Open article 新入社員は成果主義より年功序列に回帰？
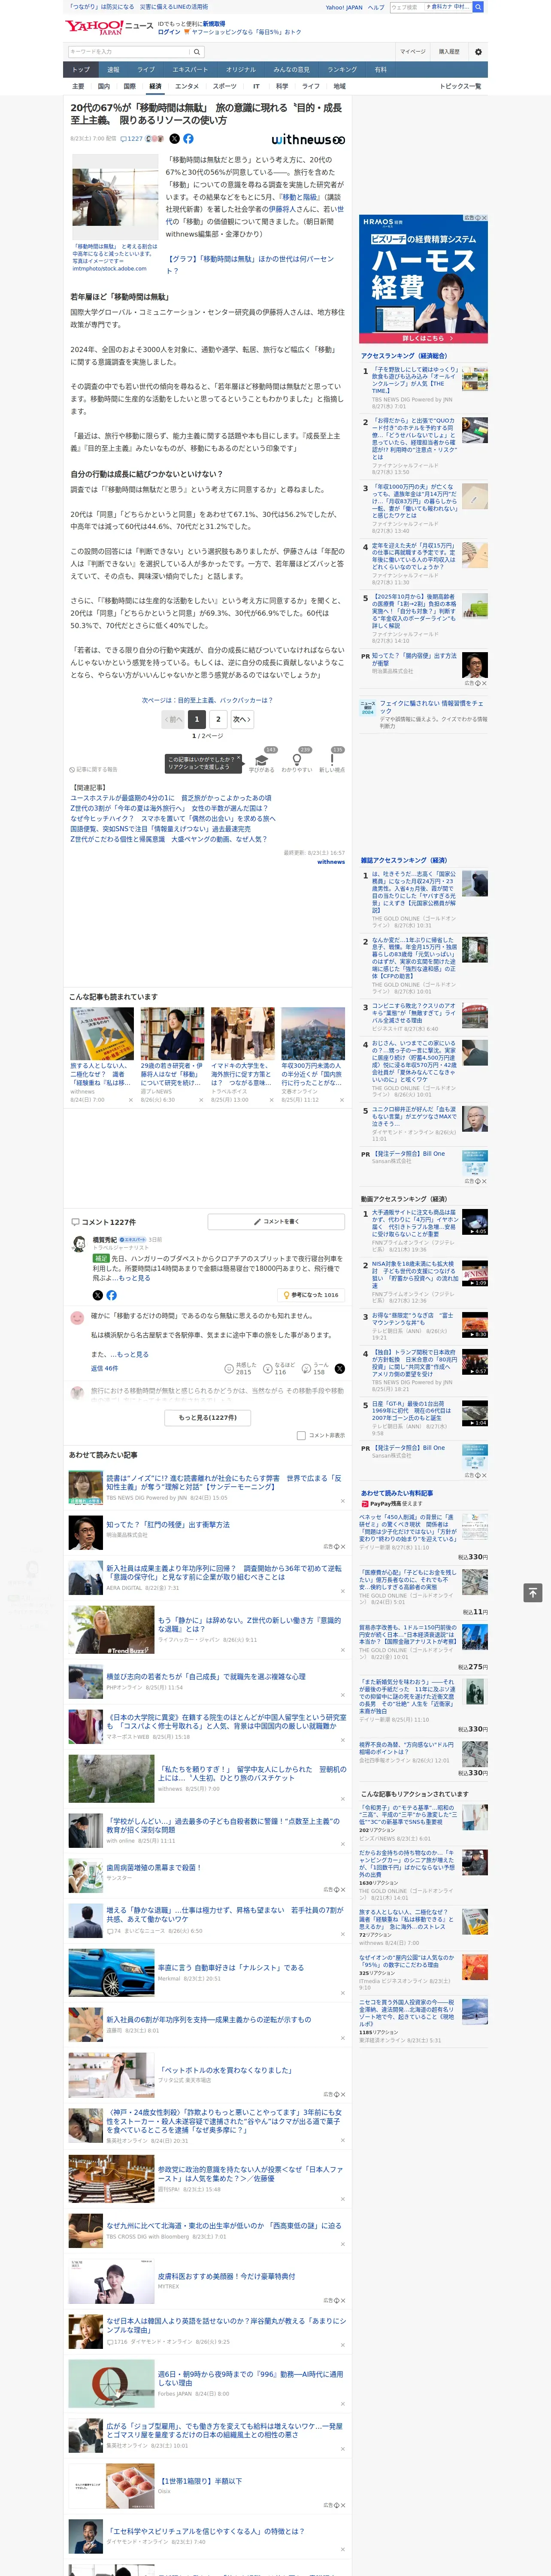Screen dimensions: 551x2576 [224, 1573]
